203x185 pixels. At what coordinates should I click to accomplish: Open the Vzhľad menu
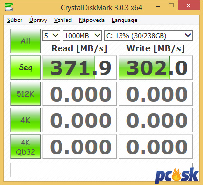(63, 20)
